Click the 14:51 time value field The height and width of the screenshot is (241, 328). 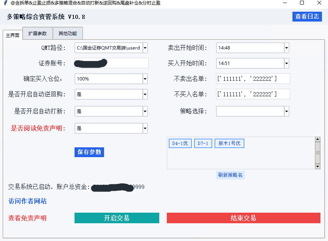point(250,63)
